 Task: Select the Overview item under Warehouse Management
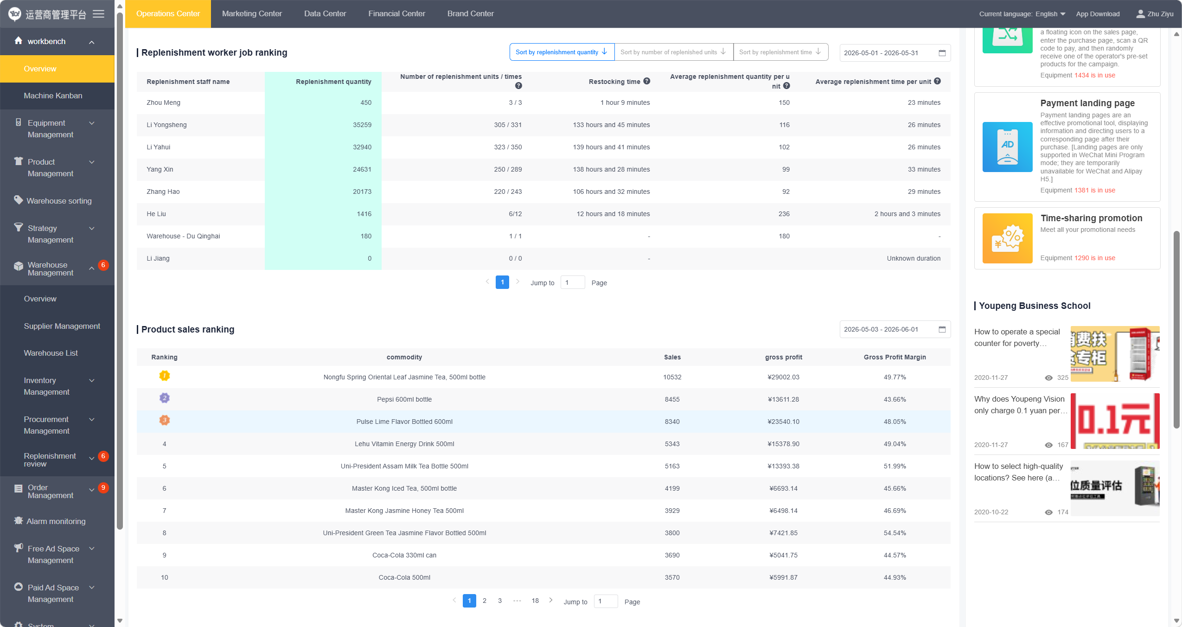(x=57, y=299)
